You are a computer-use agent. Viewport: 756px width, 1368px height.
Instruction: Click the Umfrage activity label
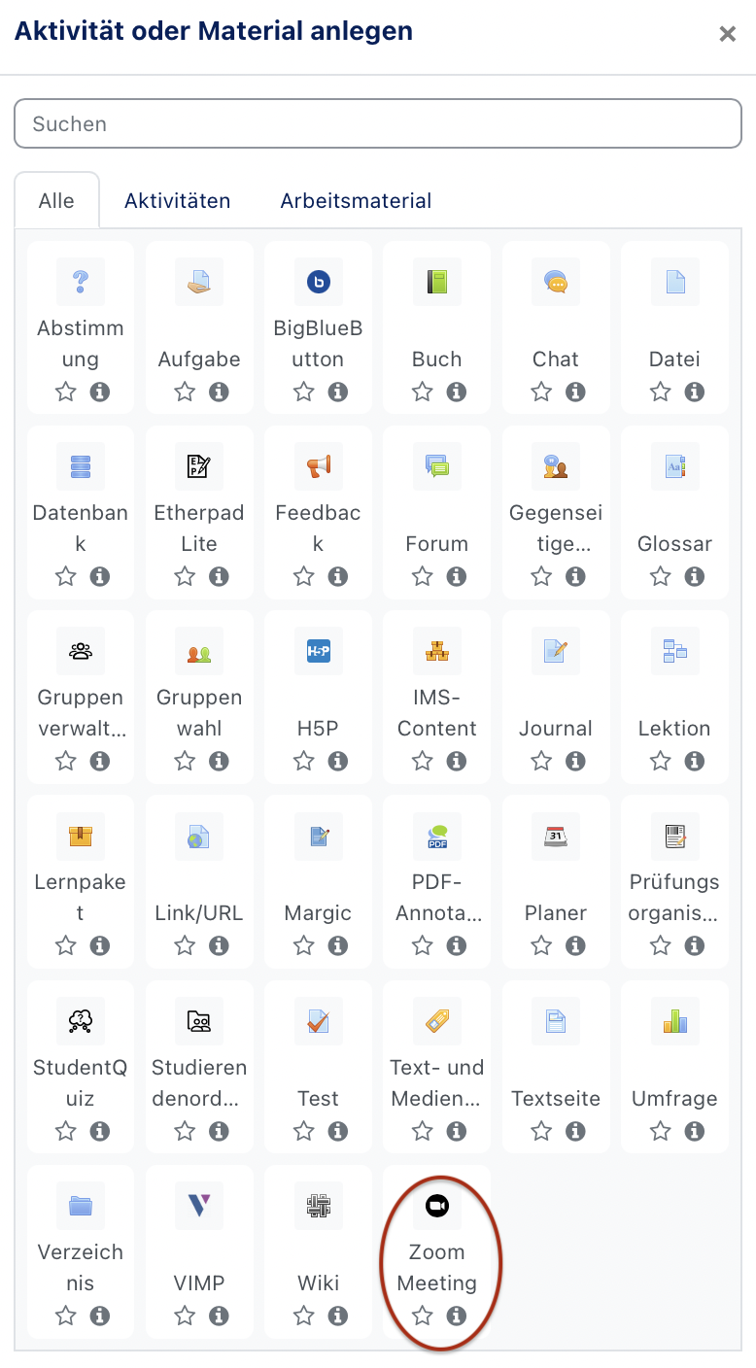click(x=674, y=1099)
